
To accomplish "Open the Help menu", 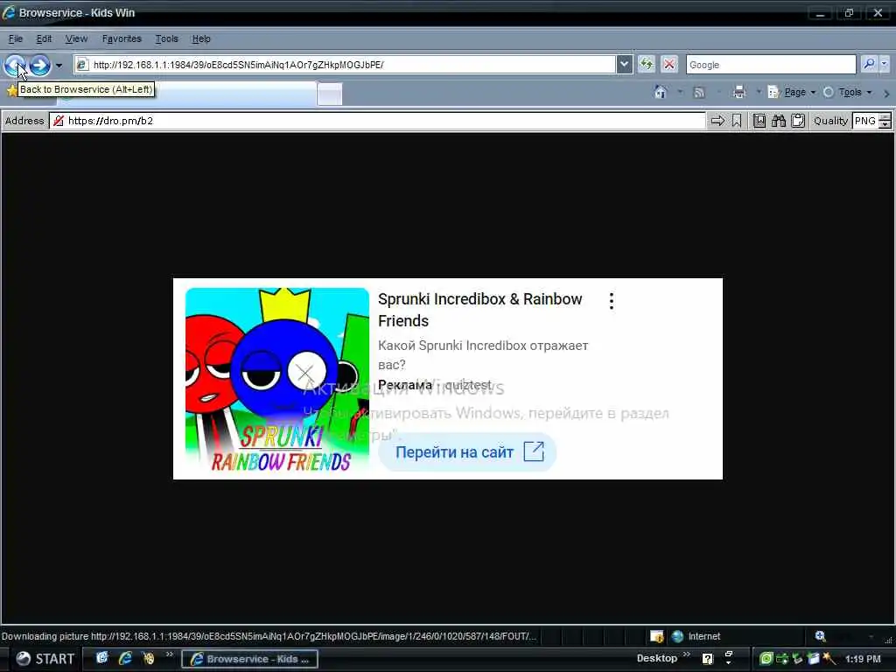I will point(201,38).
